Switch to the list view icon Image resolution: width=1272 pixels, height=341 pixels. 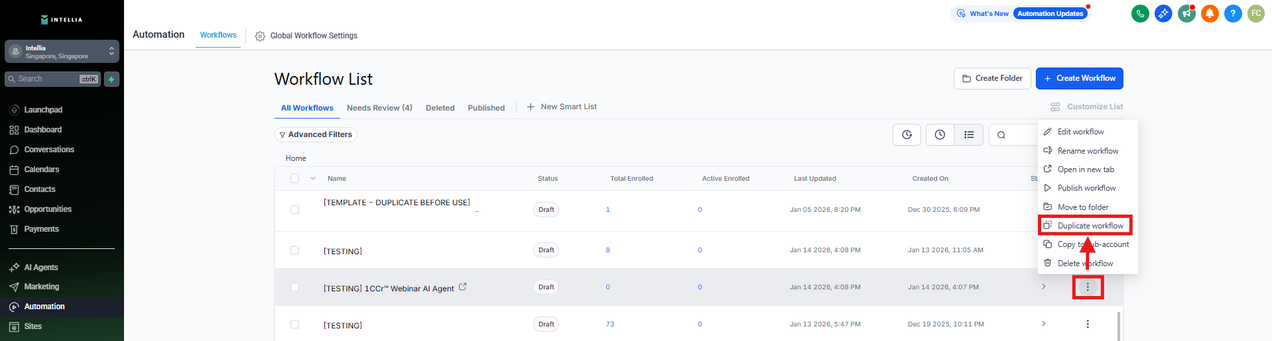(x=969, y=134)
